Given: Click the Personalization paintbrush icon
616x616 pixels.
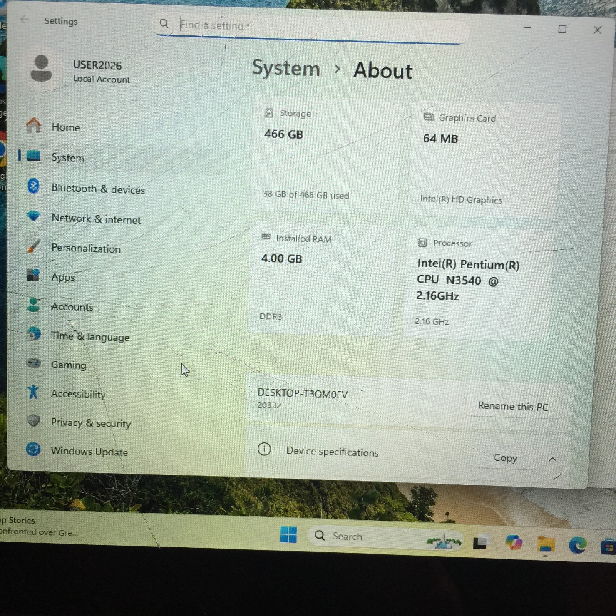Looking at the screenshot, I should coord(33,246).
